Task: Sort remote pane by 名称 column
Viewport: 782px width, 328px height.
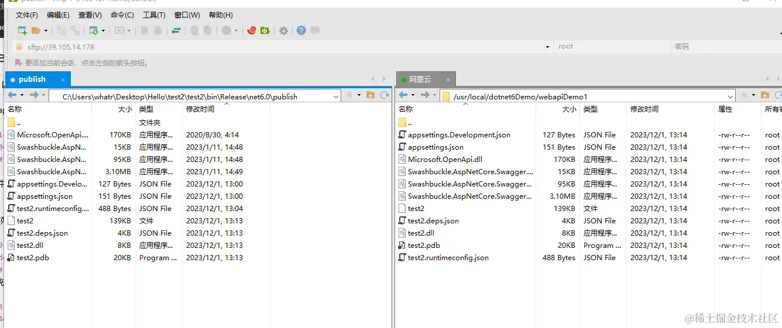Action: tap(466, 109)
